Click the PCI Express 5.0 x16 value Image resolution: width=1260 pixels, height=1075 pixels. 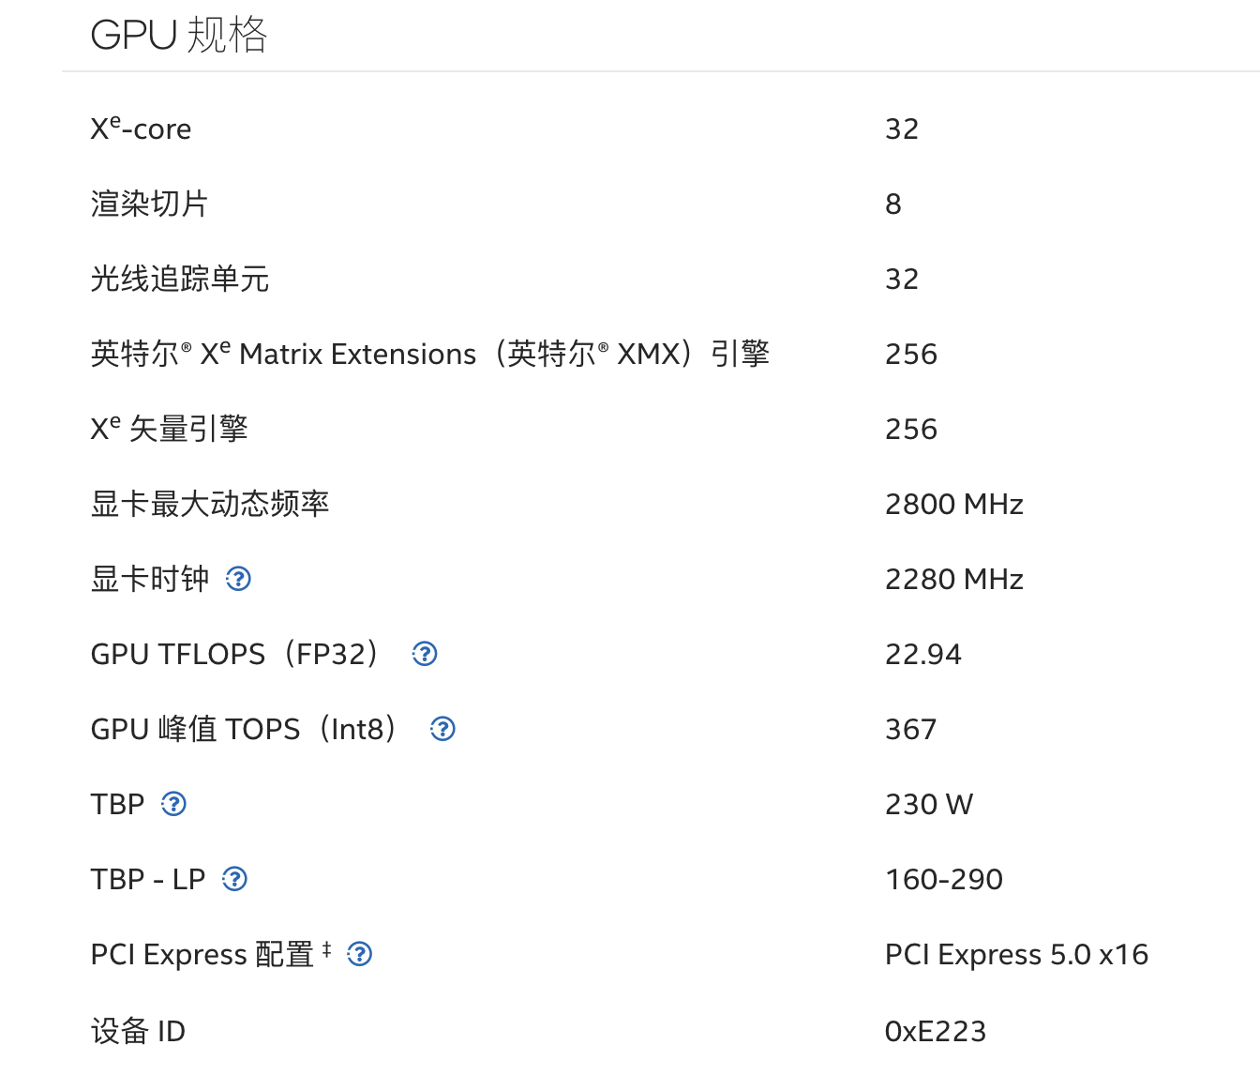click(1016, 954)
